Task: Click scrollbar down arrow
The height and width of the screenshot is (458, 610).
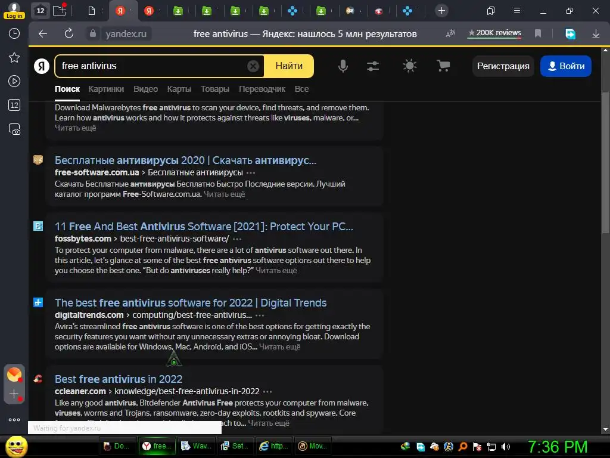Action: [x=605, y=429]
